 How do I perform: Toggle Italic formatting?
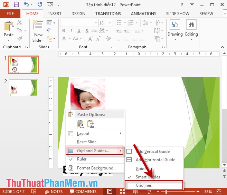(71, 31)
